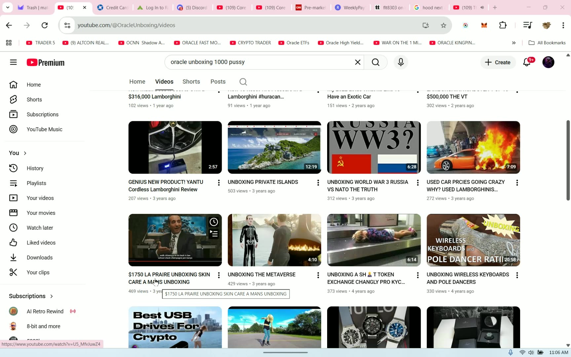571x357 pixels.
Task: Bookmark this page with the star
Action: (x=443, y=25)
